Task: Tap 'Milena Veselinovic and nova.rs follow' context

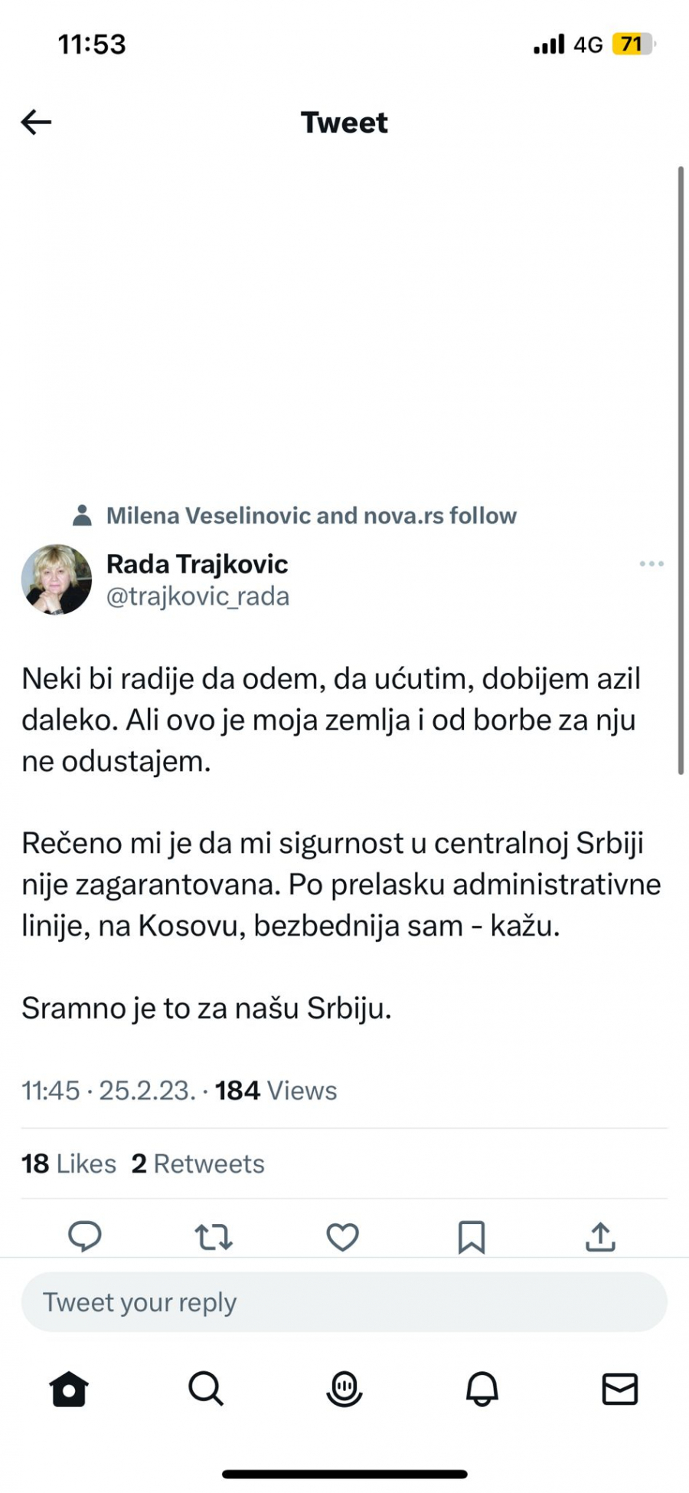Action: [x=314, y=515]
